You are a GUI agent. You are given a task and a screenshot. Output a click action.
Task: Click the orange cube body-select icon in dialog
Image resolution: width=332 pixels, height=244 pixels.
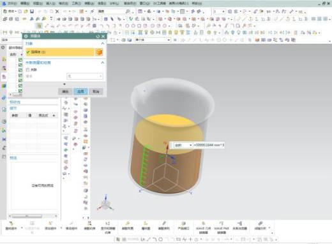(x=99, y=52)
